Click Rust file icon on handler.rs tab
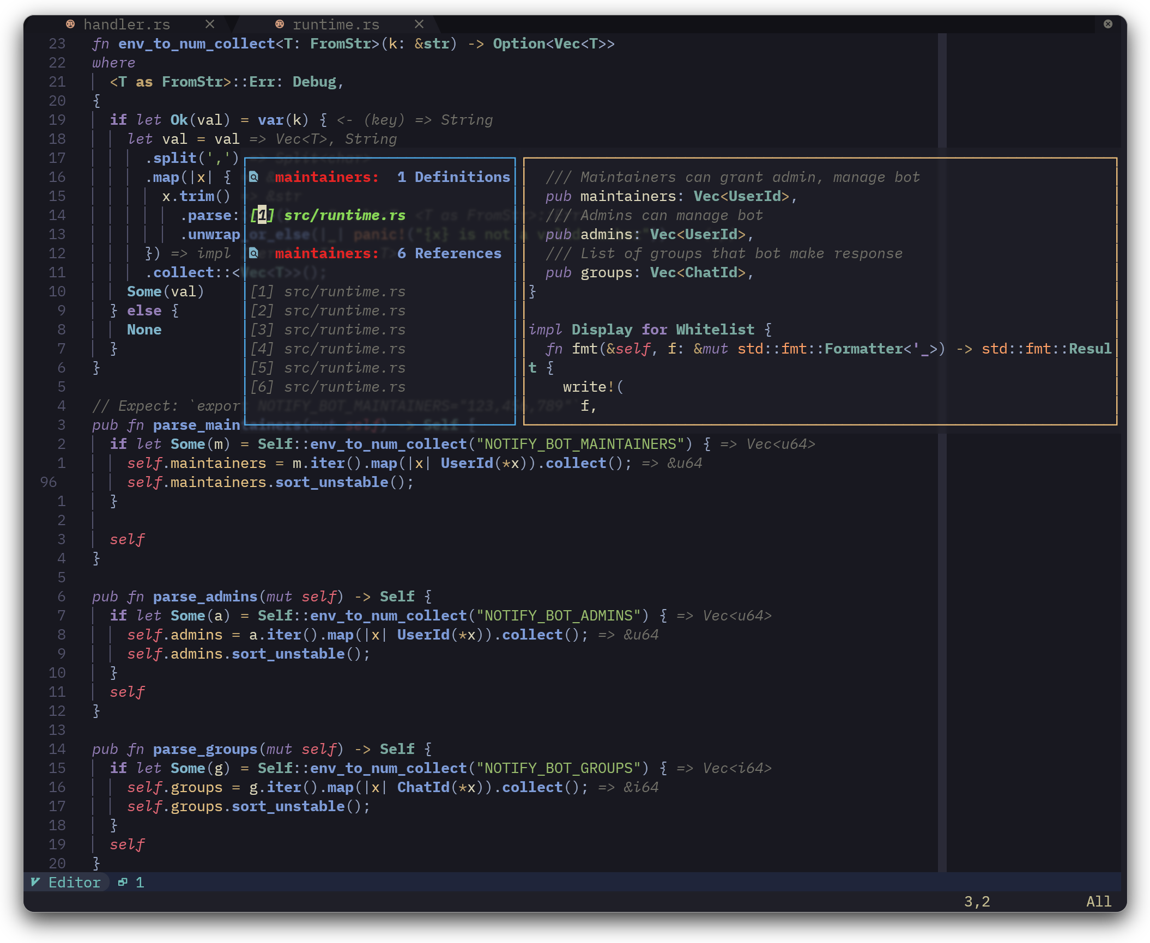Viewport: 1150px width, 943px height. pyautogui.click(x=70, y=24)
